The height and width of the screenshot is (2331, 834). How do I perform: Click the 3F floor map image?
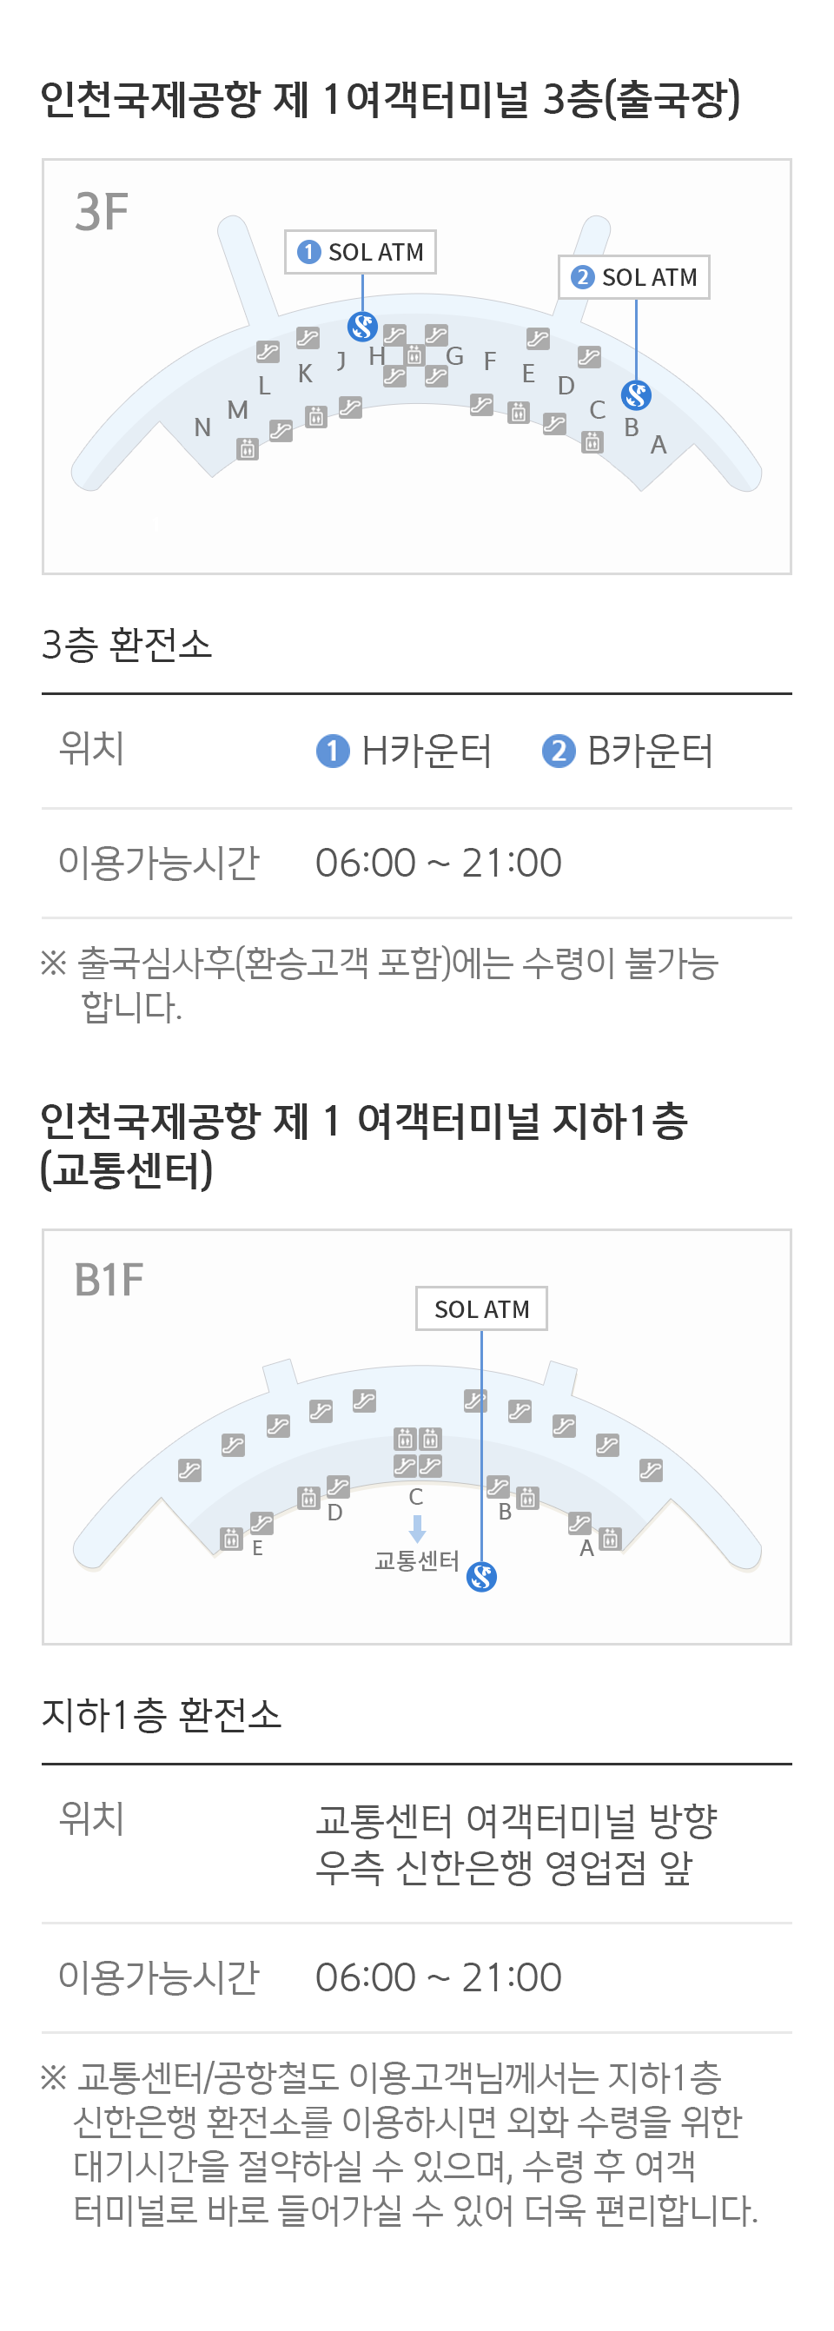(x=417, y=367)
